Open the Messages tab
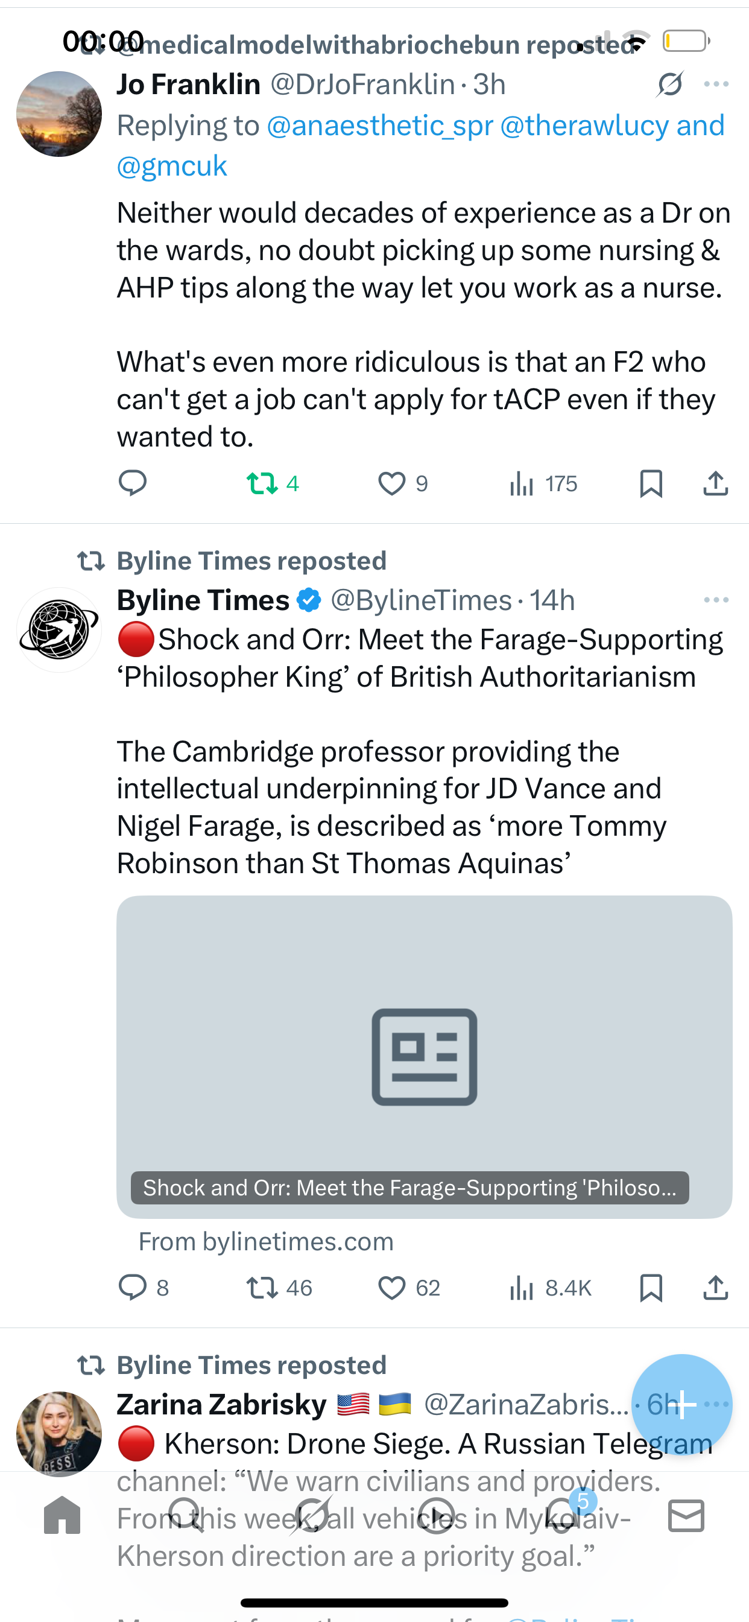The height and width of the screenshot is (1622, 749). (686, 1516)
